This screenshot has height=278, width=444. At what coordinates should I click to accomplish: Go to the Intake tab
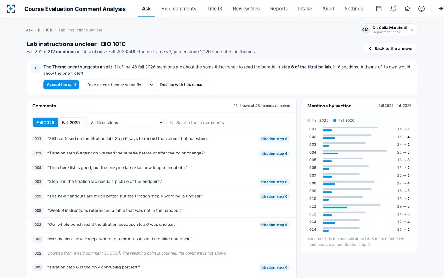[305, 9]
